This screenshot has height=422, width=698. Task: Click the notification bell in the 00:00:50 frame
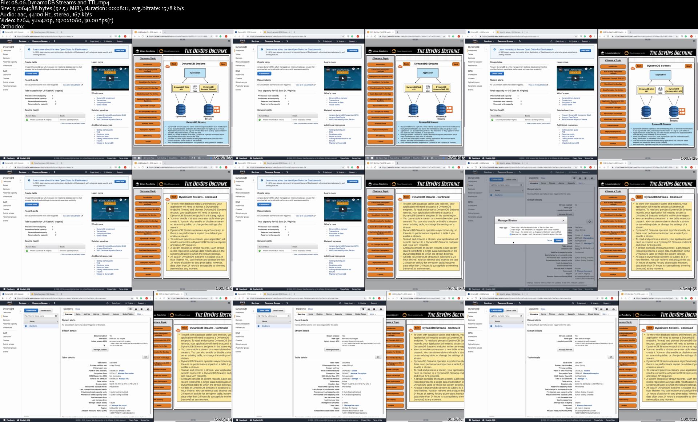(x=86, y=41)
